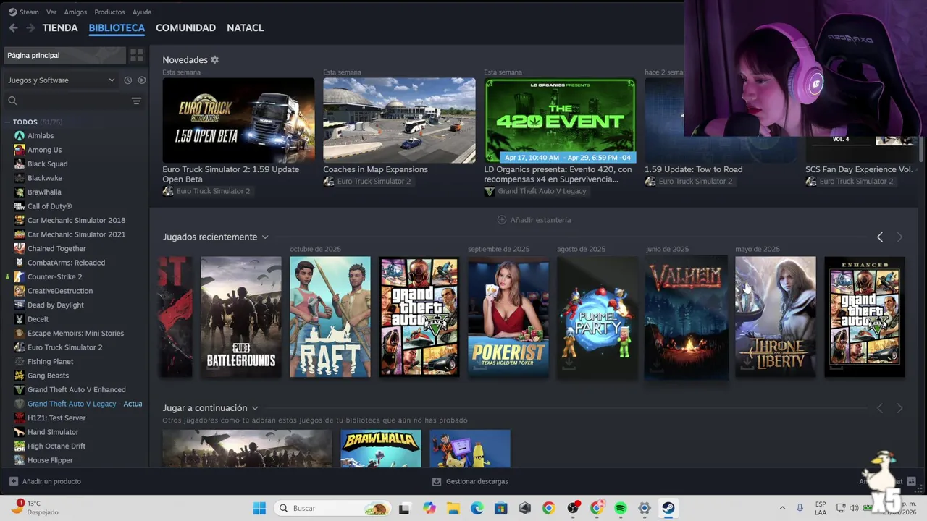Select Aimlabs in the game list
The height and width of the screenshot is (521, 927).
tap(41, 136)
